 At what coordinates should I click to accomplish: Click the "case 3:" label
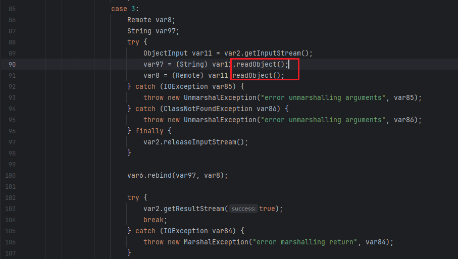(125, 9)
